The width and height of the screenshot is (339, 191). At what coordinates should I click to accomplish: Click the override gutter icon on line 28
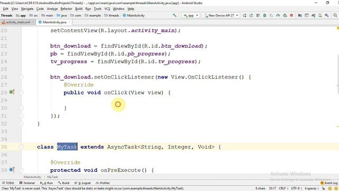pyautogui.click(x=12, y=92)
